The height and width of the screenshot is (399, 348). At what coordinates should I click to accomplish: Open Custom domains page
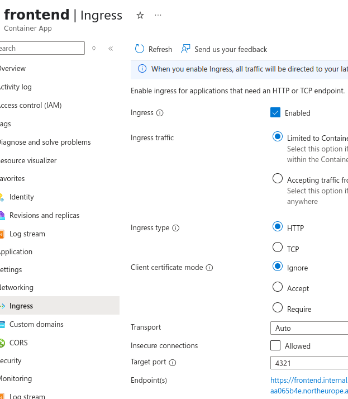tap(36, 324)
